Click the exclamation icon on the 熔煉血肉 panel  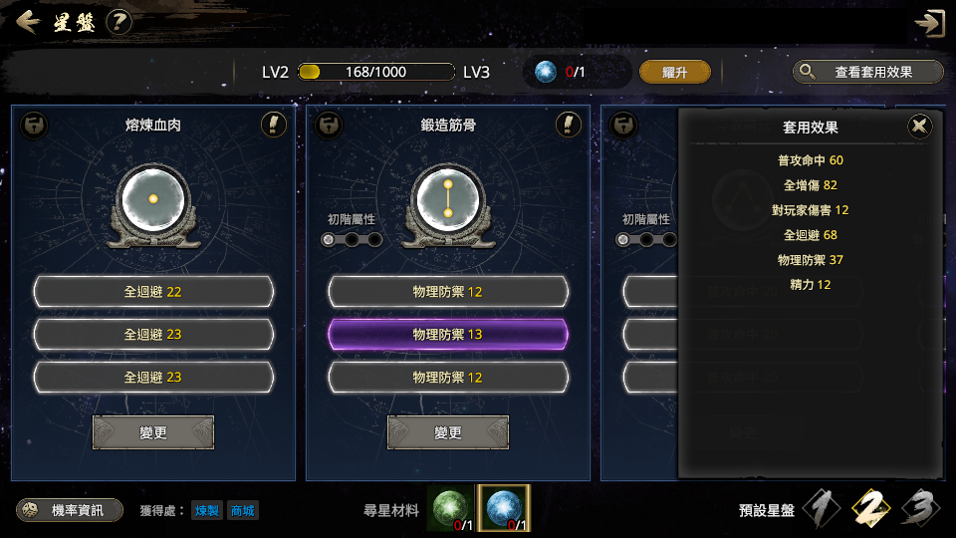tap(274, 126)
